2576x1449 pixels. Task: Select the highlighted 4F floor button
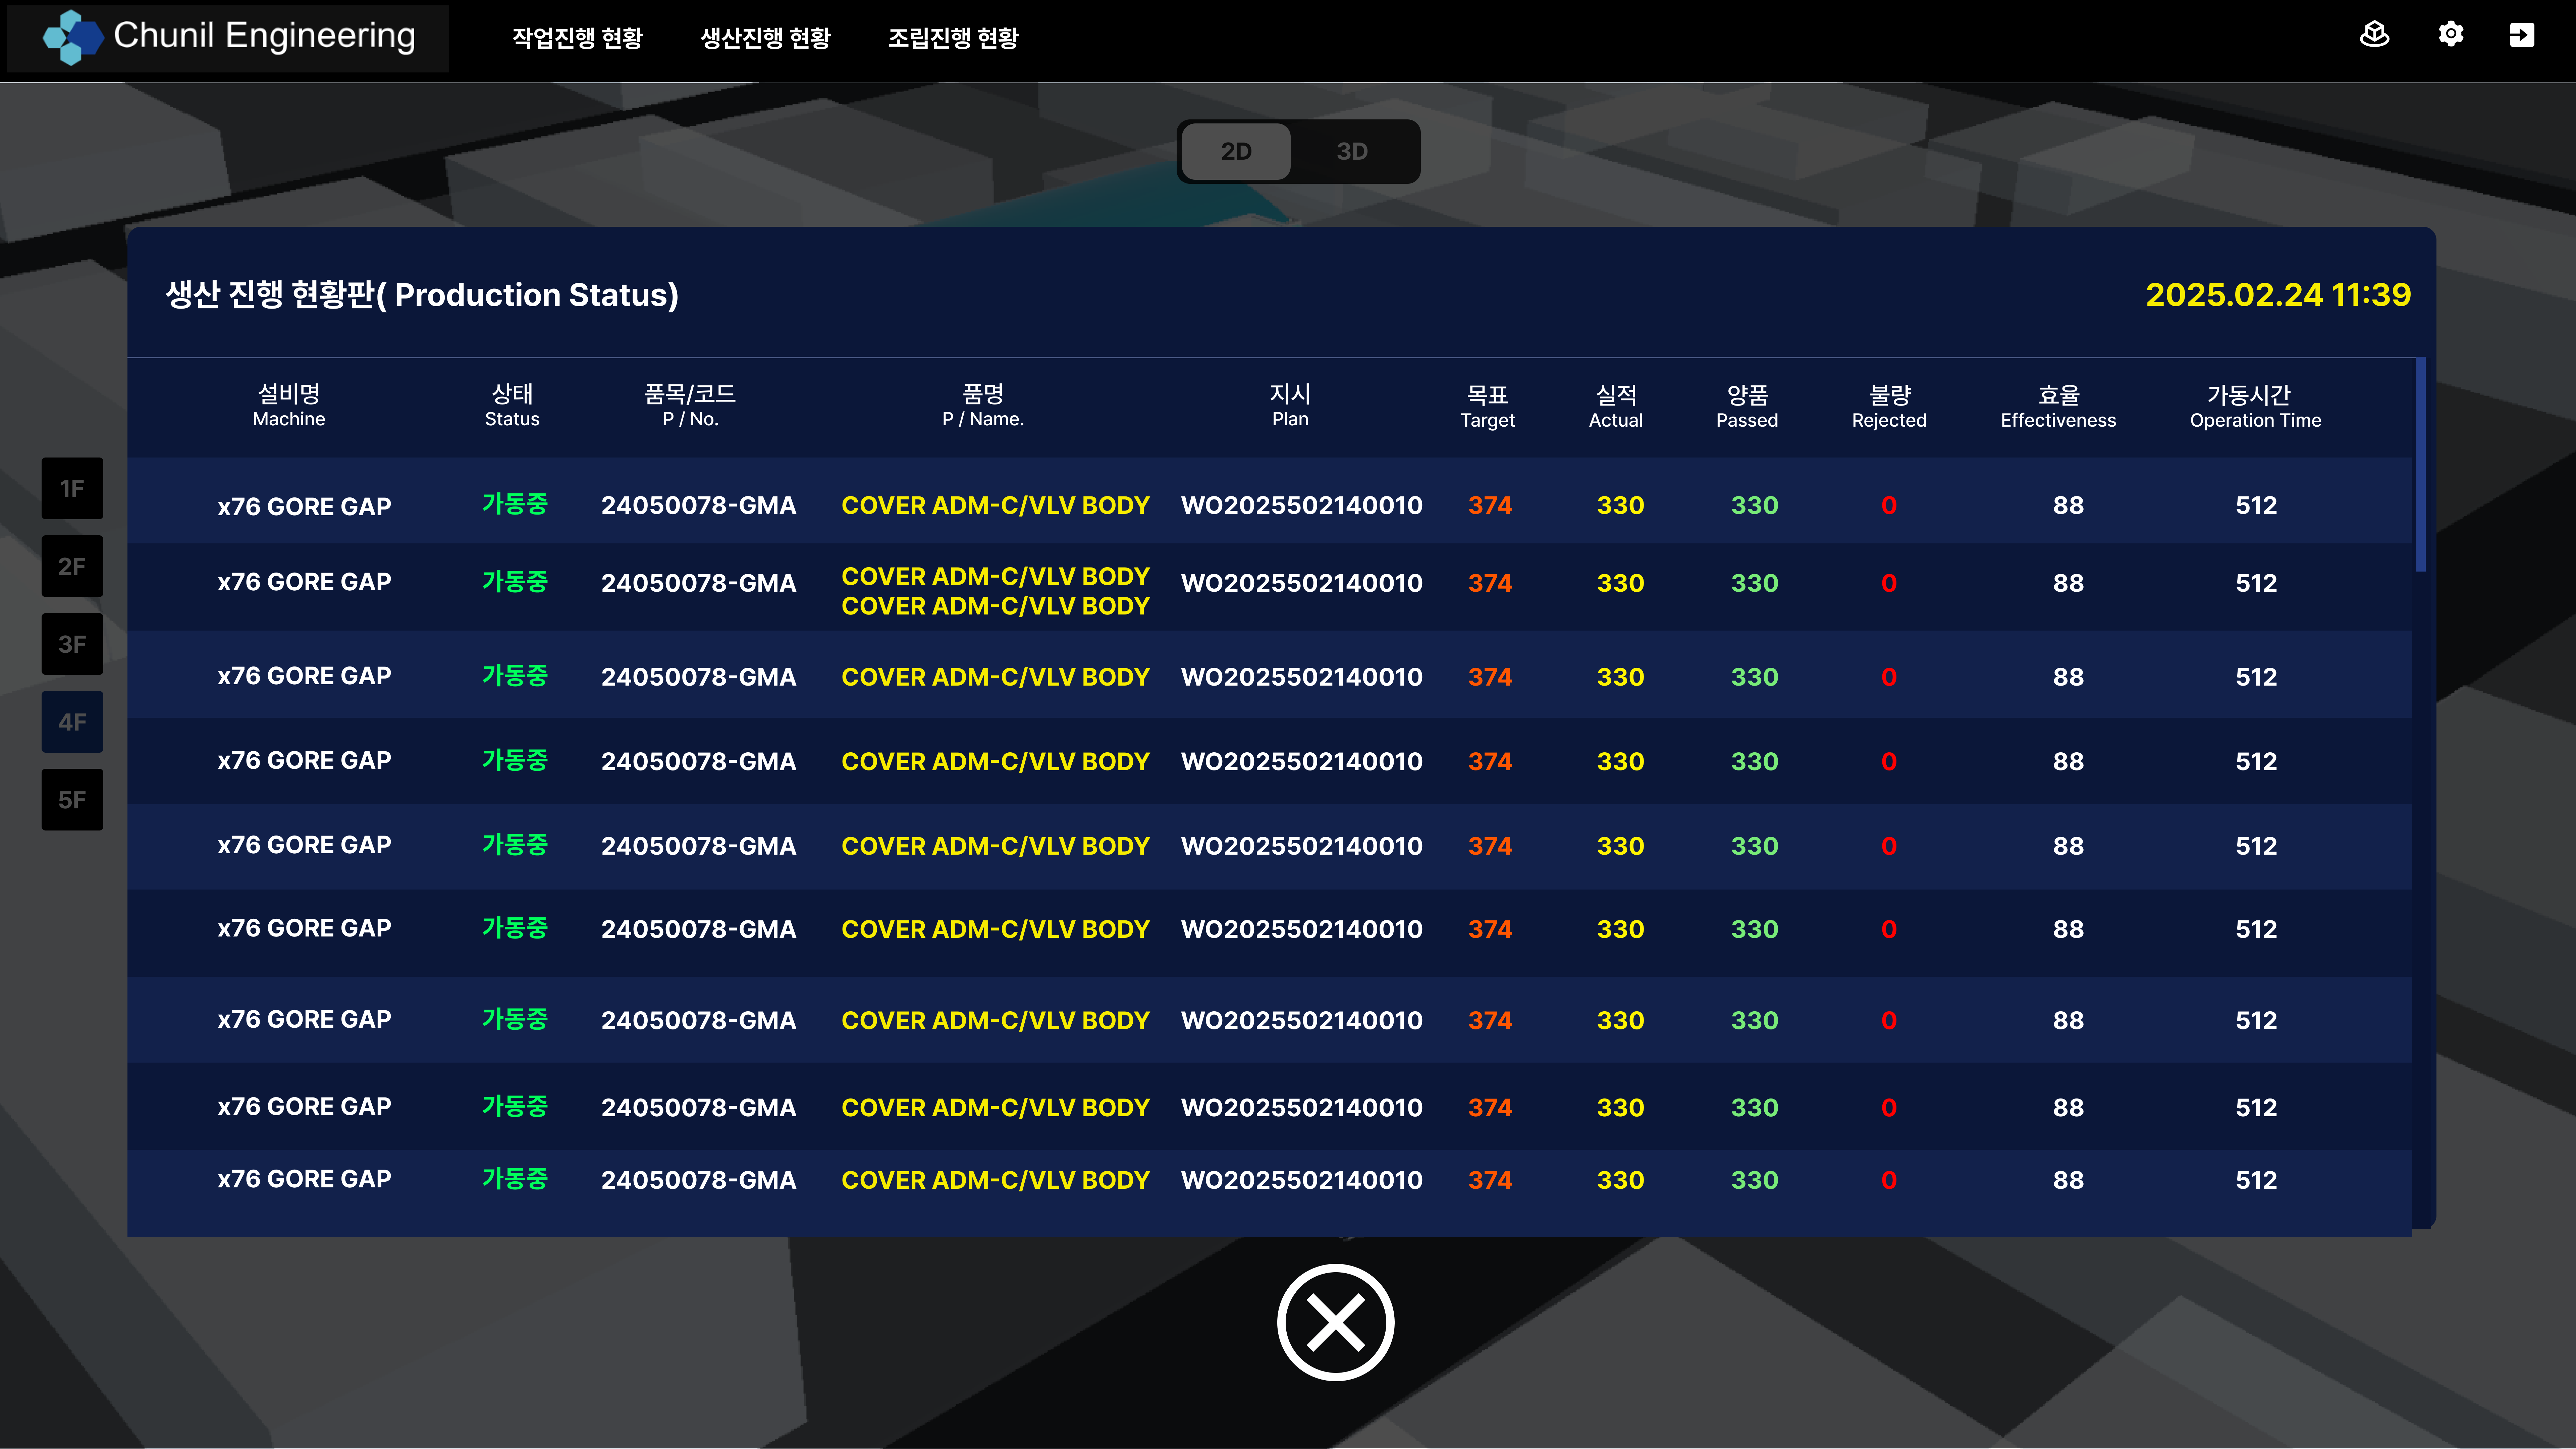(72, 722)
